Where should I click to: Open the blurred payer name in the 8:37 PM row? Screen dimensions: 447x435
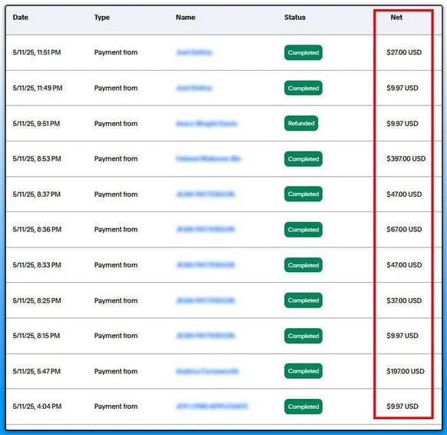click(x=206, y=194)
